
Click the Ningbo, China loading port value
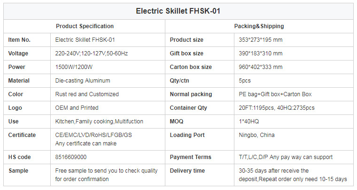(x=256, y=135)
